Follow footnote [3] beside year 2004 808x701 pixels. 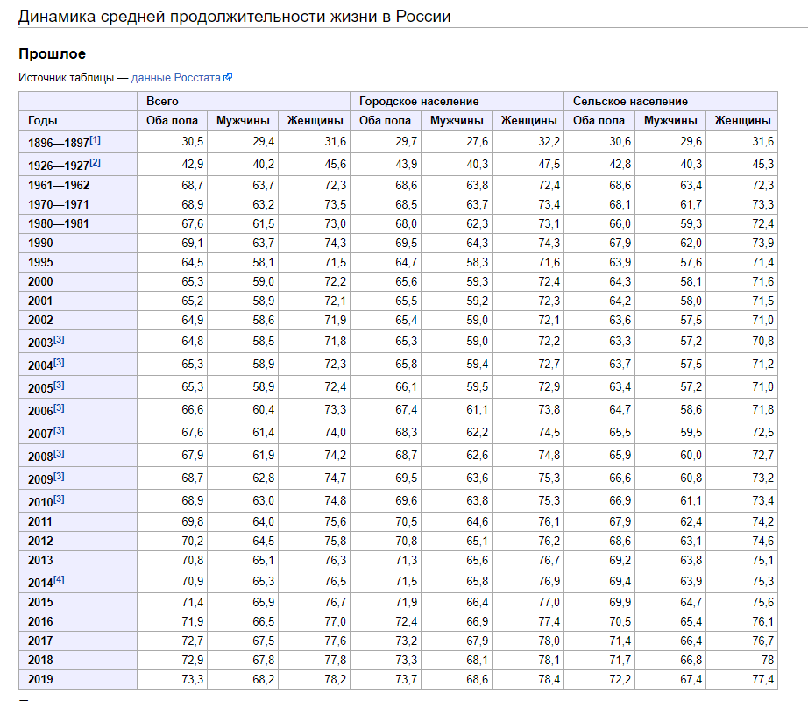(x=59, y=362)
